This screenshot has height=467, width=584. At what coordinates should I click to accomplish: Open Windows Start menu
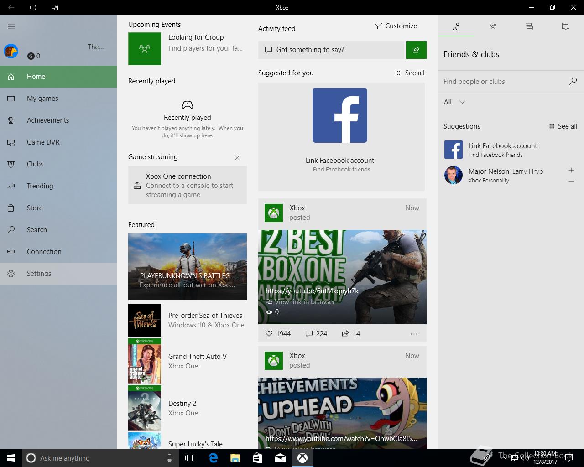point(11,458)
